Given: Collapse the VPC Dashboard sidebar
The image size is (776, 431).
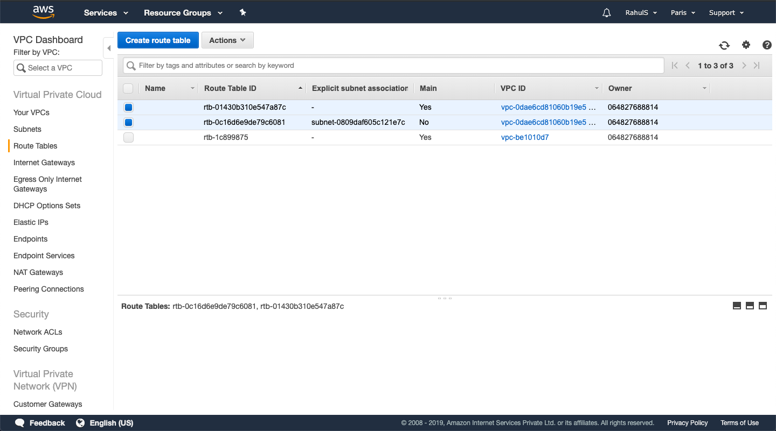Looking at the screenshot, I should coord(108,47).
